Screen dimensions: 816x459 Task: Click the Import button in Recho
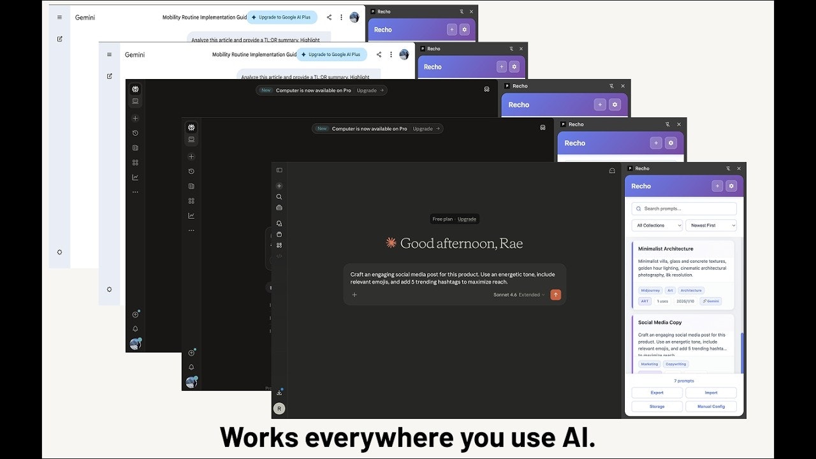tap(711, 393)
